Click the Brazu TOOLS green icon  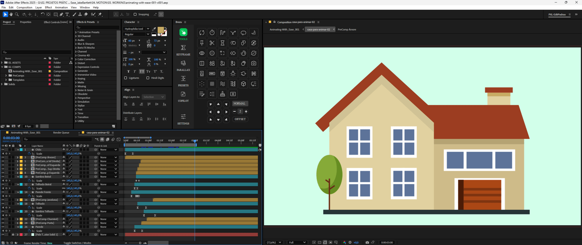(x=183, y=32)
